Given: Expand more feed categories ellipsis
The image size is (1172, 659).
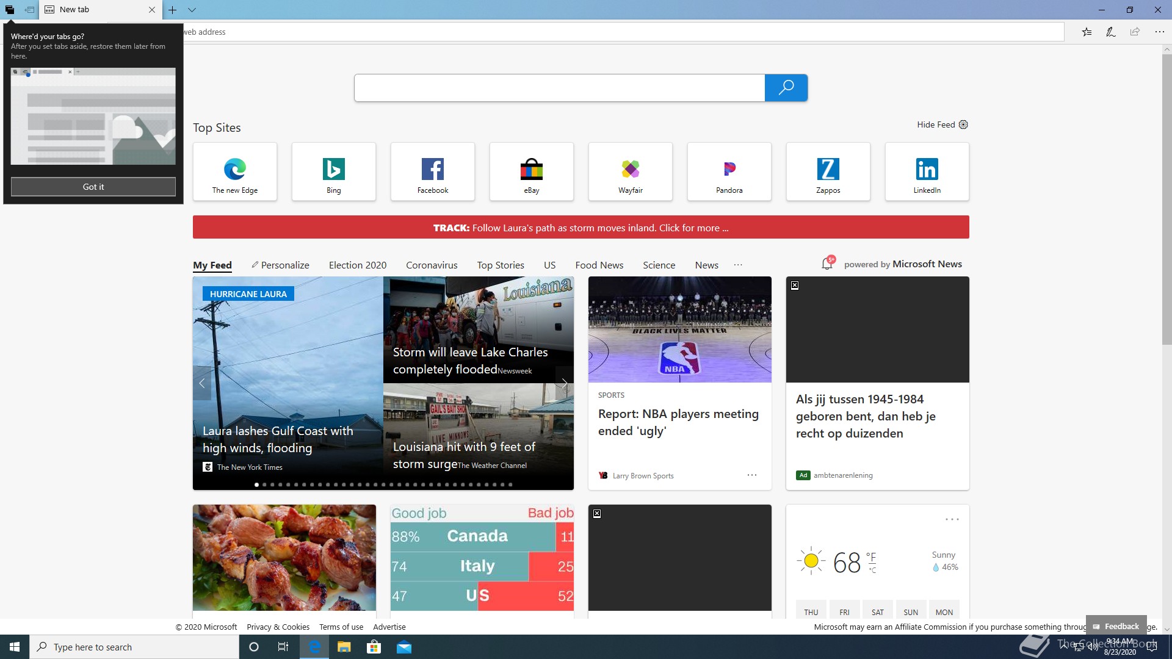Looking at the screenshot, I should tap(738, 265).
